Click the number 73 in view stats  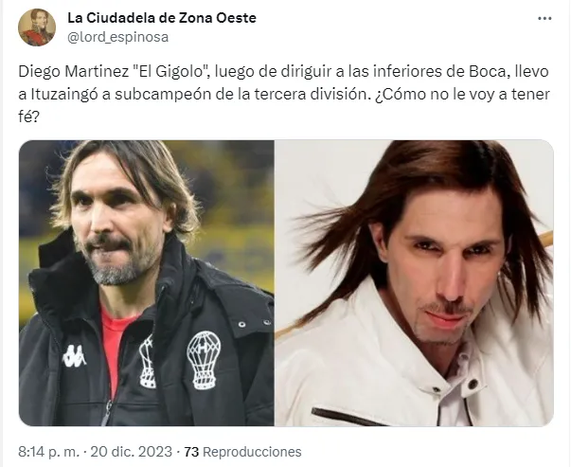[191, 452]
